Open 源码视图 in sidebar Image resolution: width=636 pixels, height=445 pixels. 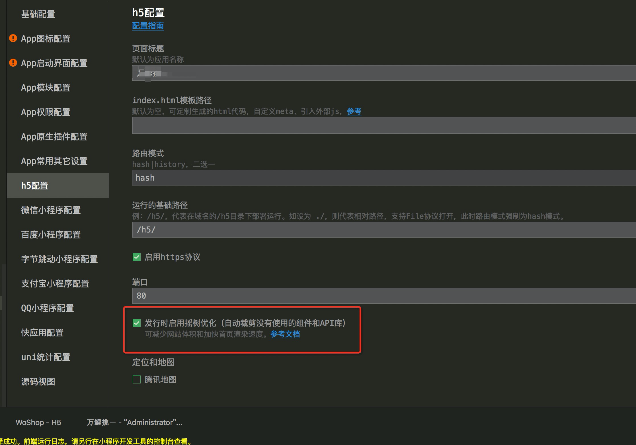tap(38, 381)
